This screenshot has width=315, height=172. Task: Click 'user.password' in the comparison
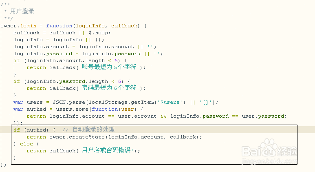(263, 116)
